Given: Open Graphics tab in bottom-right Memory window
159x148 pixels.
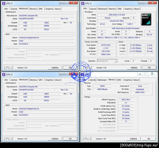Looking at the screenshot, I should point(128,80).
